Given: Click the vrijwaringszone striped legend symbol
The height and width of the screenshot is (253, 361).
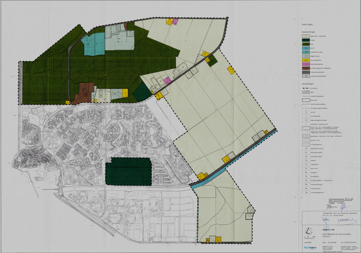Looking at the screenshot, I should (306, 145).
